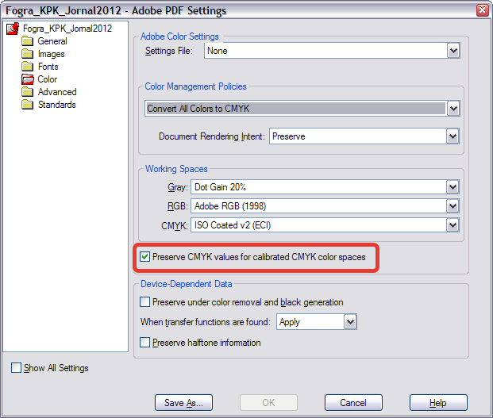Click the Advanced folder icon
The height and width of the screenshot is (418, 493).
(27, 92)
